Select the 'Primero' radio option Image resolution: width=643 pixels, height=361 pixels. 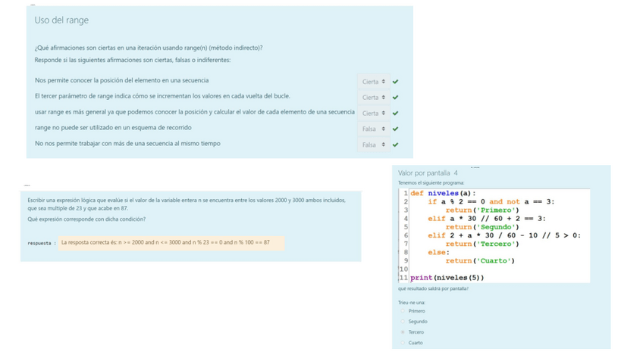click(403, 311)
